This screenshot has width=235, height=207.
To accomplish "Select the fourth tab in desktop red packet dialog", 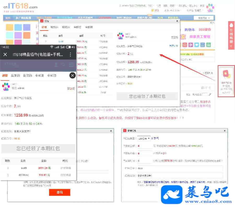I will (78, 27).
